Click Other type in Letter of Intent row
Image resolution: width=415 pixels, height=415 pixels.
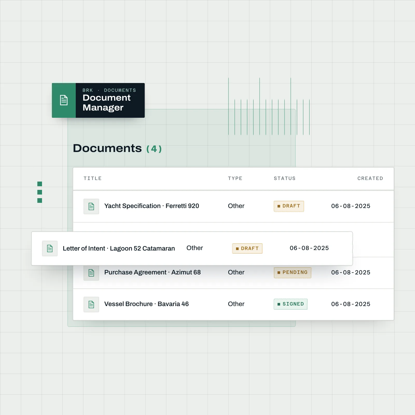tap(195, 248)
